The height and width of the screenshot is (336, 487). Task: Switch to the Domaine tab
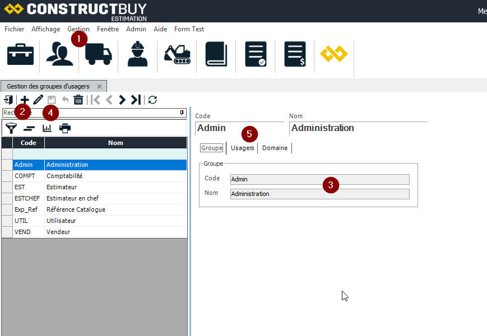pos(275,148)
